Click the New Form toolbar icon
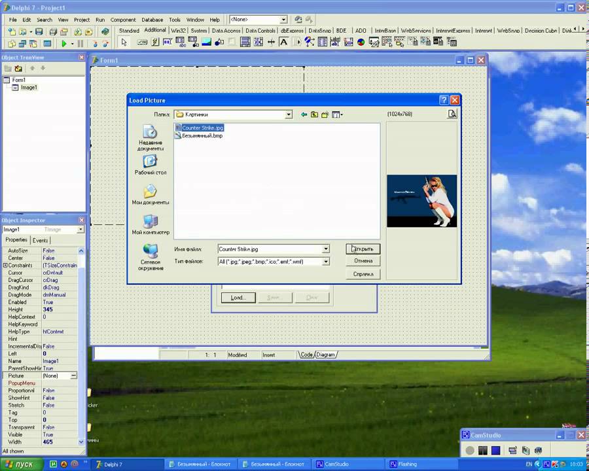Viewport: 589px width, 471px height. (x=47, y=44)
